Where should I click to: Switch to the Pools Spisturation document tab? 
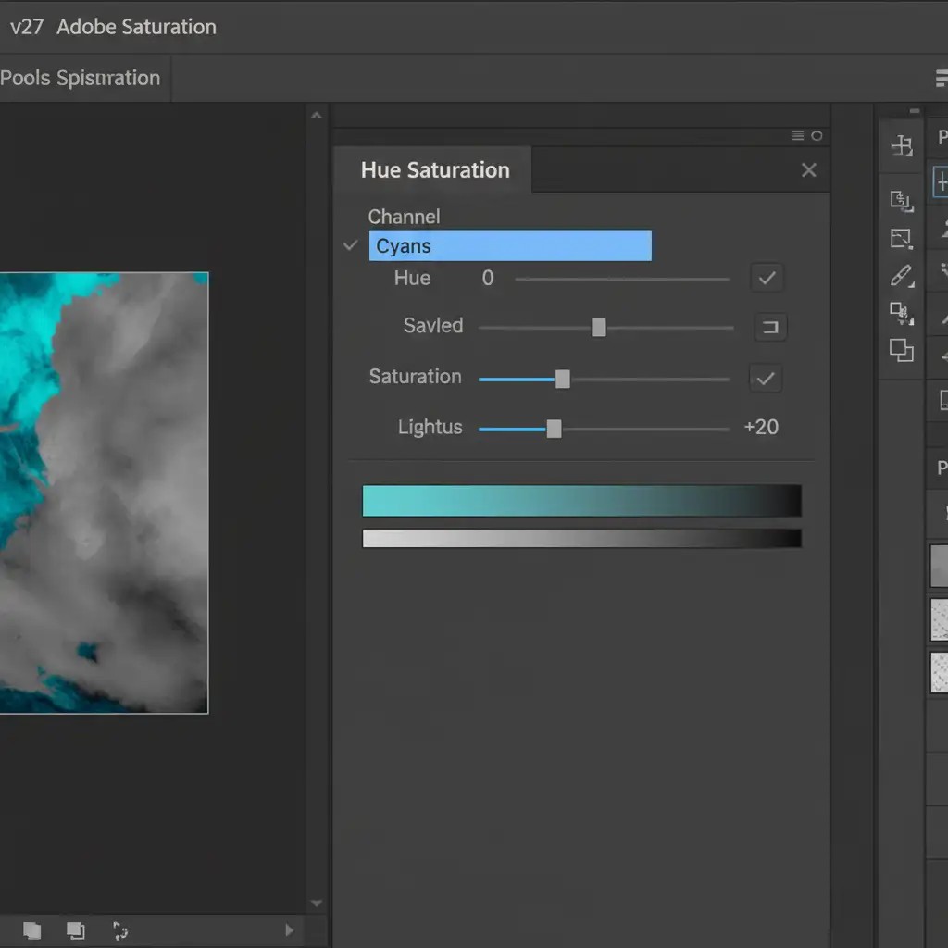81,78
